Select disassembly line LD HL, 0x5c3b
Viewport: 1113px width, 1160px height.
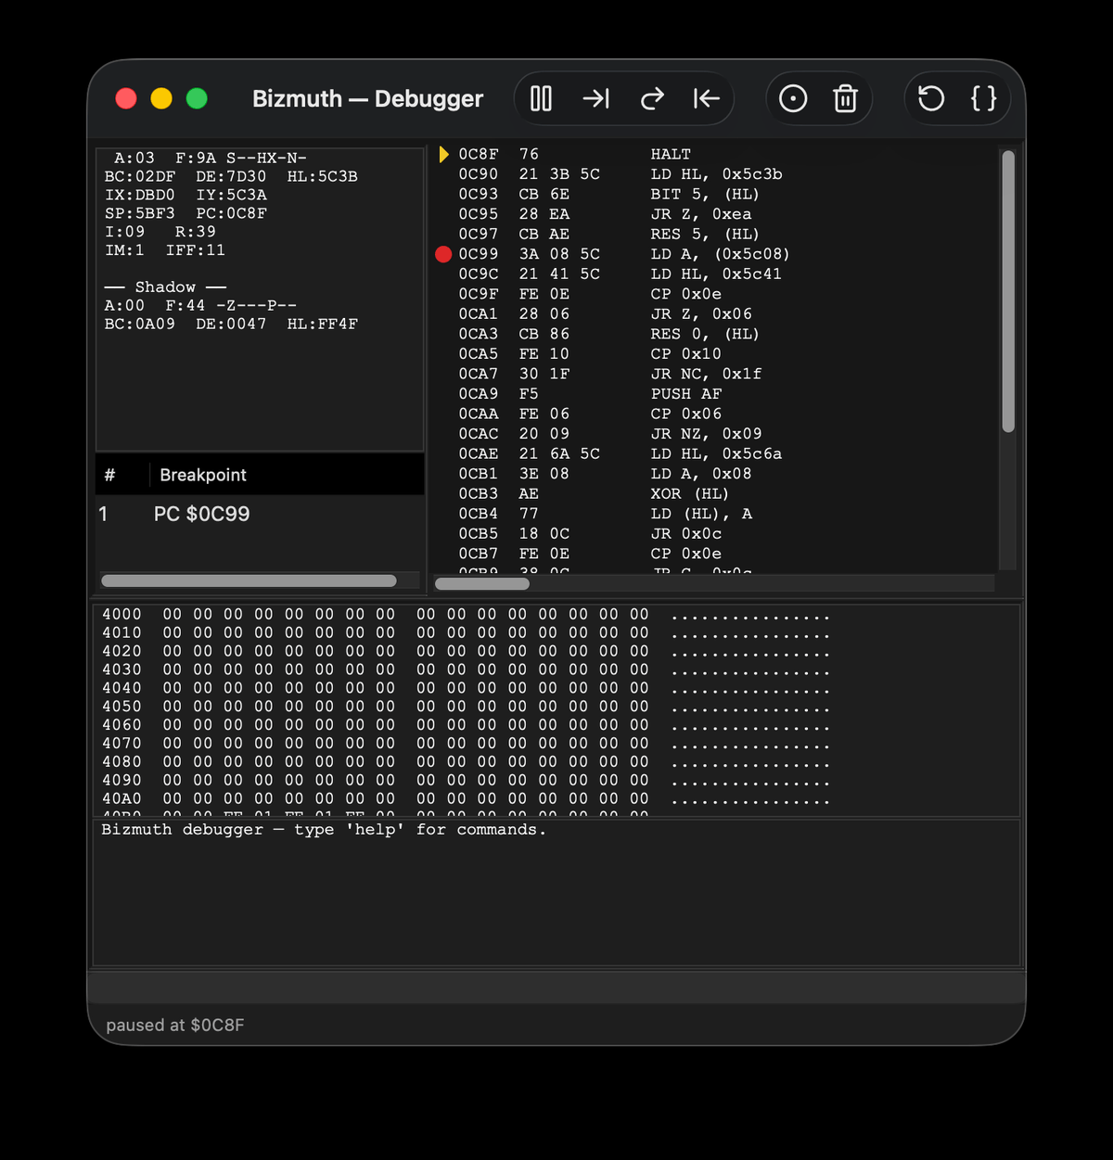(x=713, y=174)
